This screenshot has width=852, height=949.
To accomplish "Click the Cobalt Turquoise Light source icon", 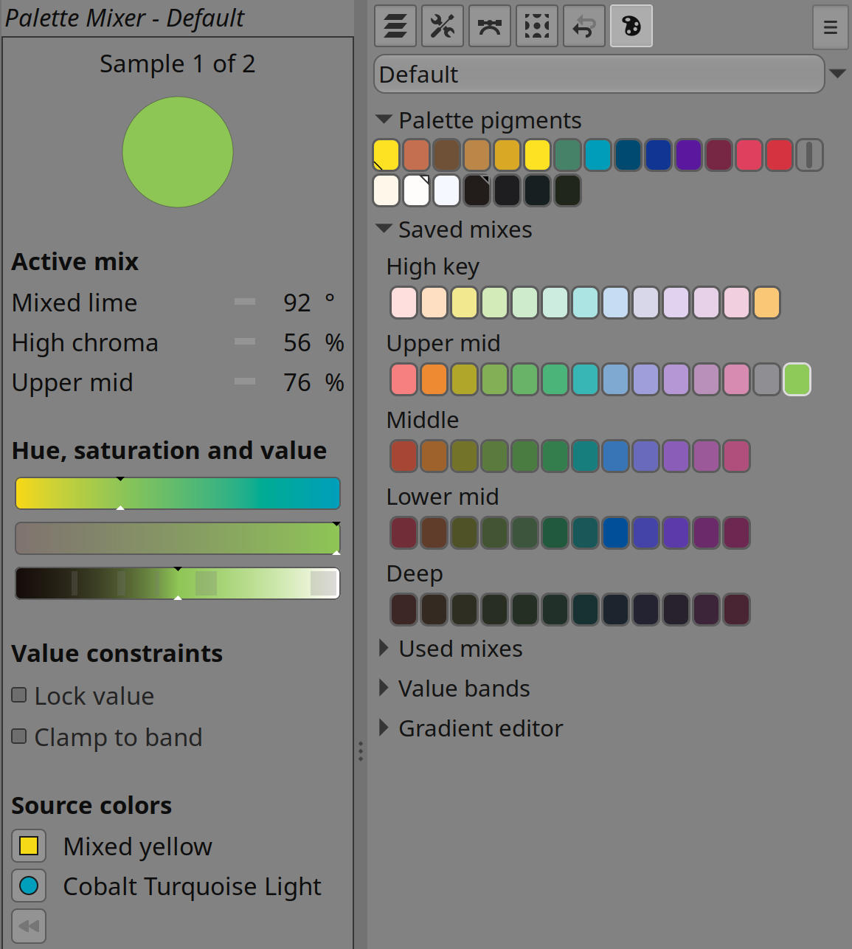I will coord(29,886).
